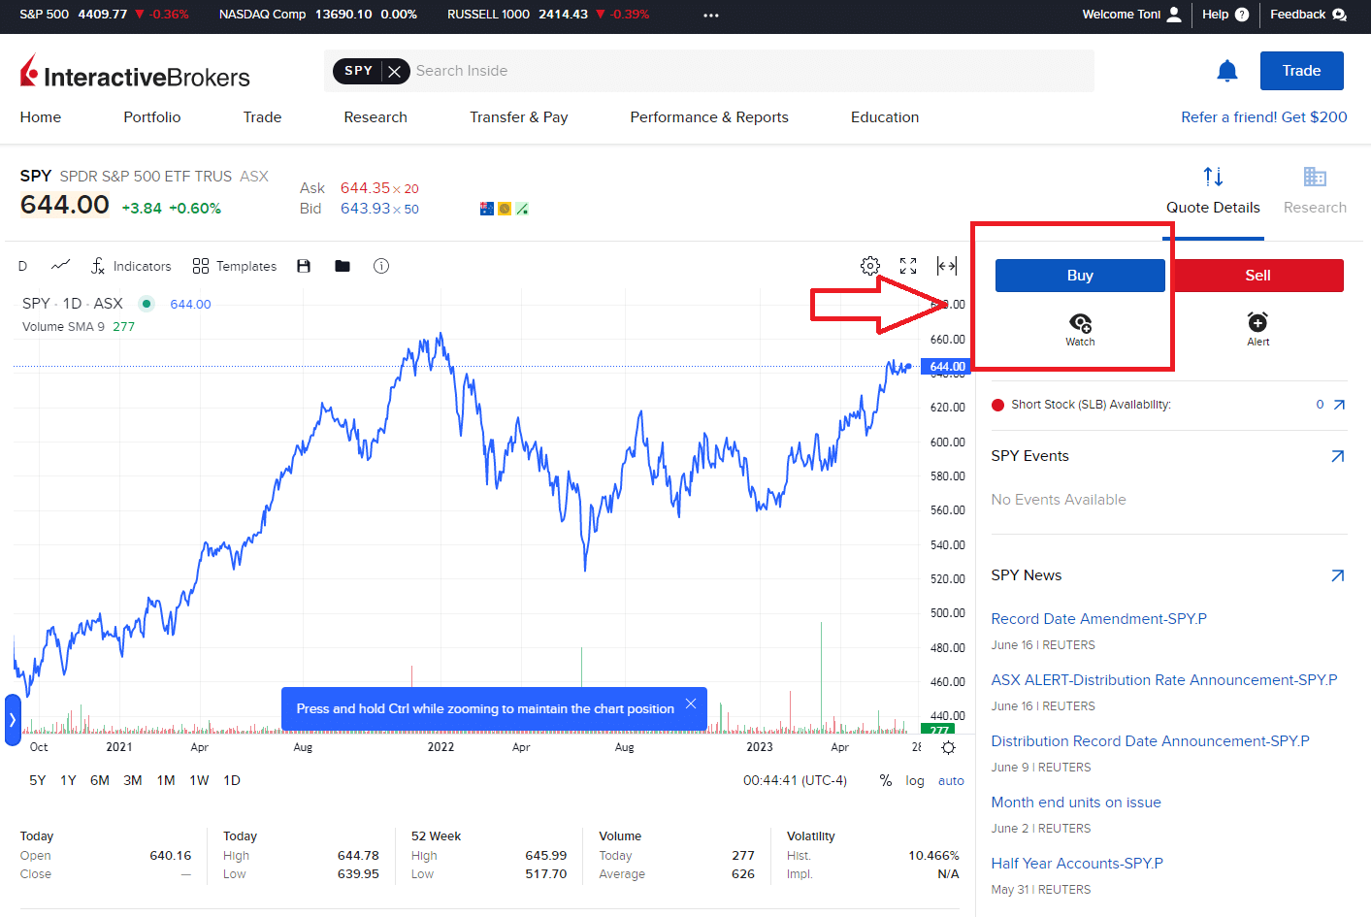This screenshot has height=917, width=1371.
Task: Dismiss the Ctrl zoom tip
Action: (x=691, y=704)
